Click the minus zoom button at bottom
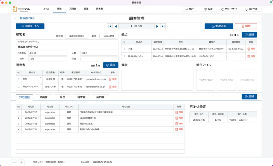The image size is (273, 166). point(14,162)
